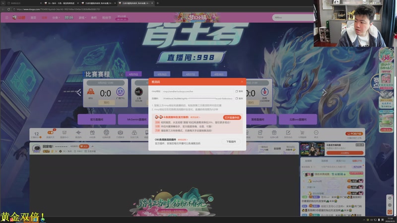Viewport: 397px width, 223px height.
Task: Click the browser address bar
Action: point(162,9)
